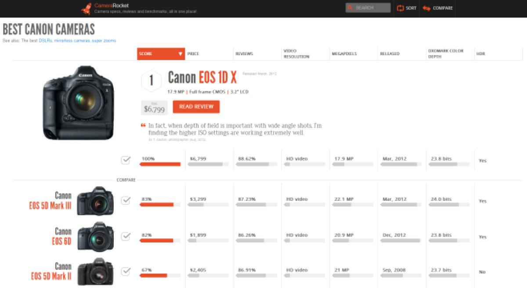Click the Score column sort arrow
Viewport: 527px width, 288px height.
tap(180, 54)
